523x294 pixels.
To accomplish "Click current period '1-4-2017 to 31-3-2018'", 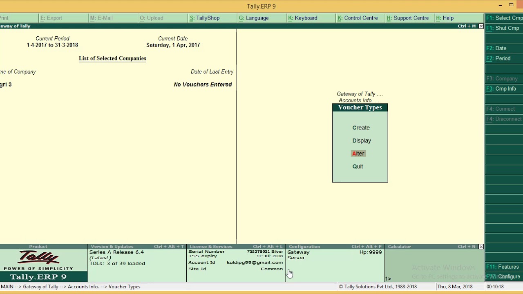I will (52, 45).
